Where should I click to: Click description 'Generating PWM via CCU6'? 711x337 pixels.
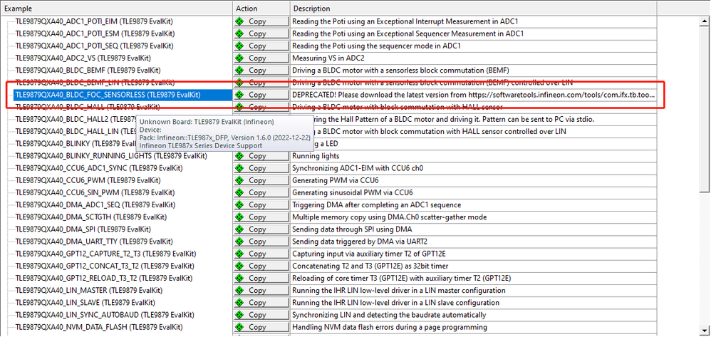pyautogui.click(x=335, y=180)
